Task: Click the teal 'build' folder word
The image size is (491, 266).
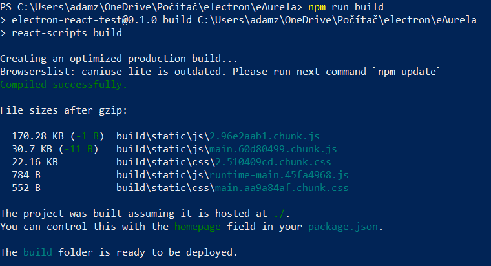Action: click(x=37, y=252)
